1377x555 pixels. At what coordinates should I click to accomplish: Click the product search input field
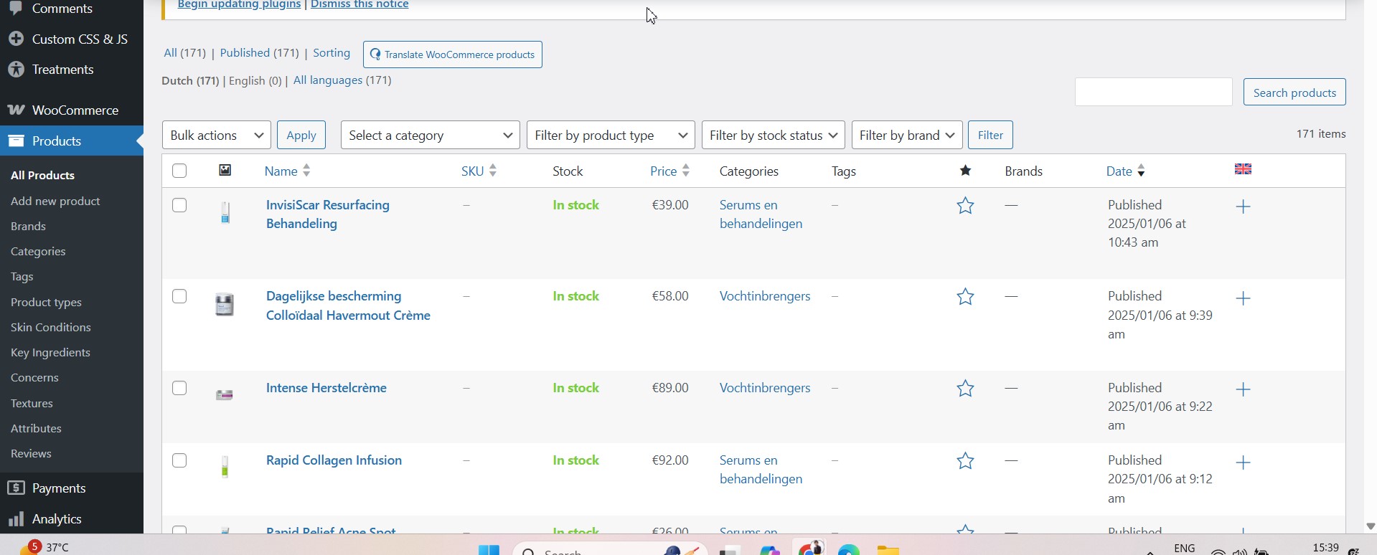[x=1153, y=92]
